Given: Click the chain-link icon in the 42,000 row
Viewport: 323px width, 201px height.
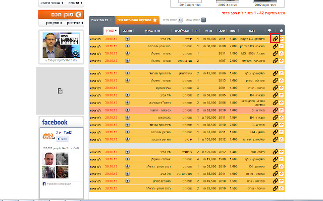Looking at the screenshot, I should (276, 73).
